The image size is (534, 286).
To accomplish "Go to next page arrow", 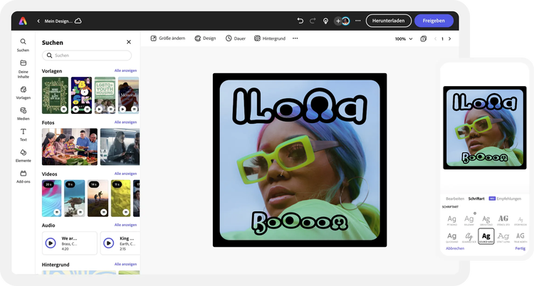I will (451, 38).
